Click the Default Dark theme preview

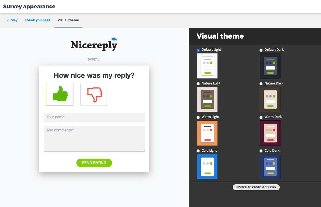(x=270, y=66)
